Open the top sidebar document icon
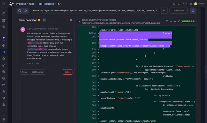The width and height of the screenshot is (207, 123). click(x=4, y=14)
